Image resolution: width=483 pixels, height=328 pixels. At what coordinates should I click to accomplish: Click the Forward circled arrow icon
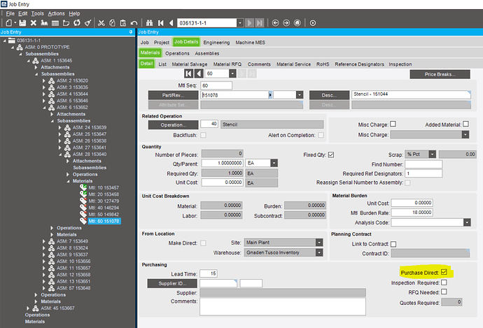click(286, 23)
